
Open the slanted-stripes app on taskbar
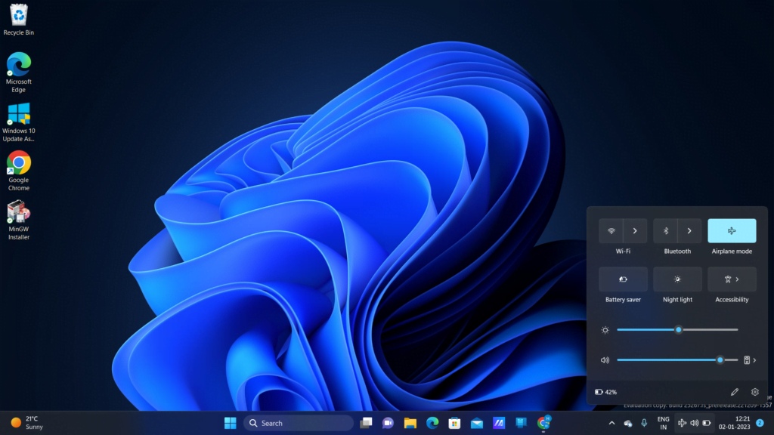[499, 423]
